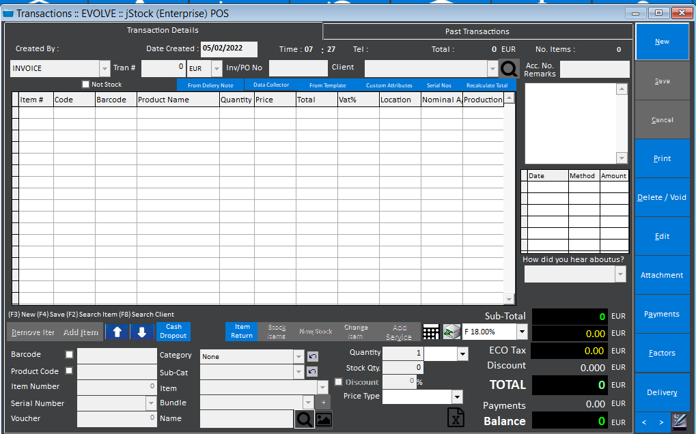Click the New button

coord(660,41)
